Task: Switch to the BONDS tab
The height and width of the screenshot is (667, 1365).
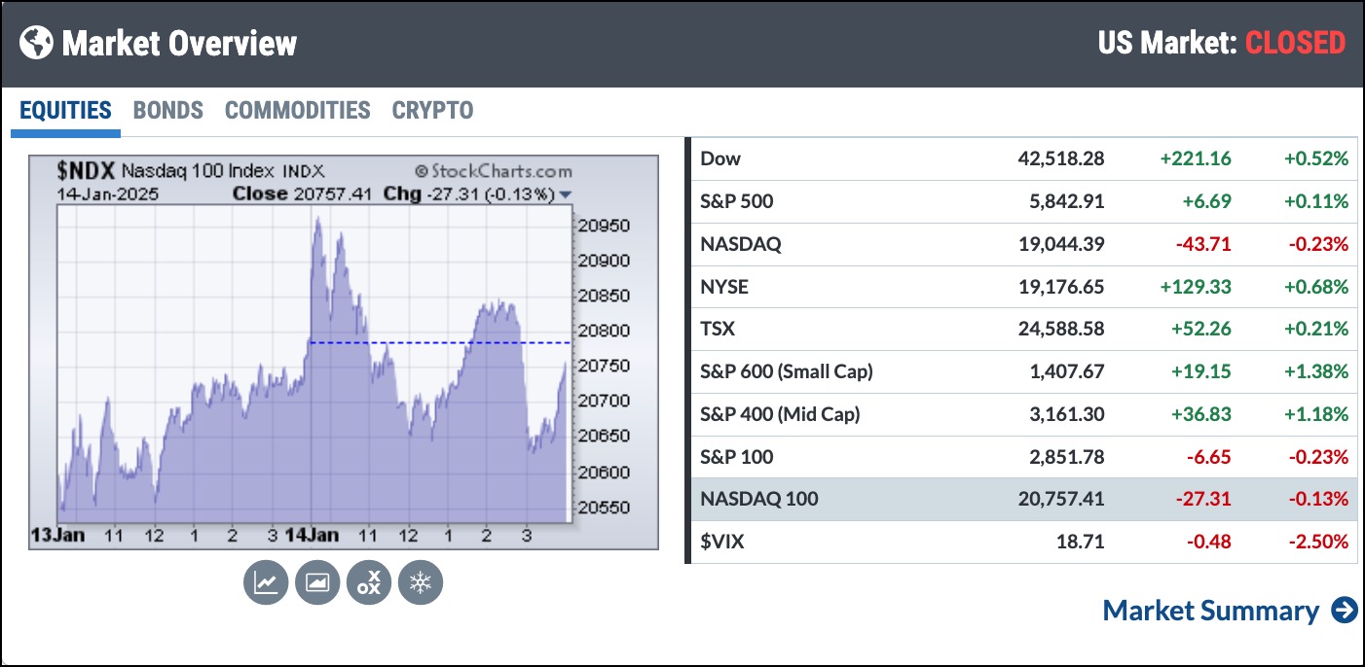Action: click(168, 111)
